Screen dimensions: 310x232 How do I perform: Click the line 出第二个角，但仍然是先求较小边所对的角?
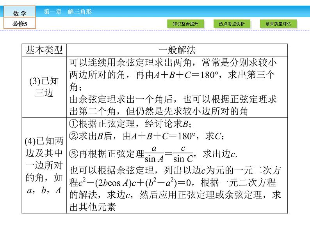pyautogui.click(x=159, y=111)
